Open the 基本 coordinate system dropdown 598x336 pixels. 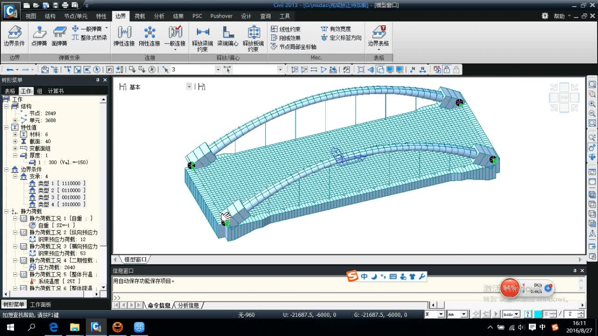[x=189, y=87]
